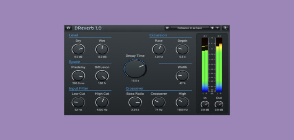Image resolution: width=294 pixels, height=140 pixels.
Task: Click the preset name Entrance In A Cave
Action: pos(190,28)
